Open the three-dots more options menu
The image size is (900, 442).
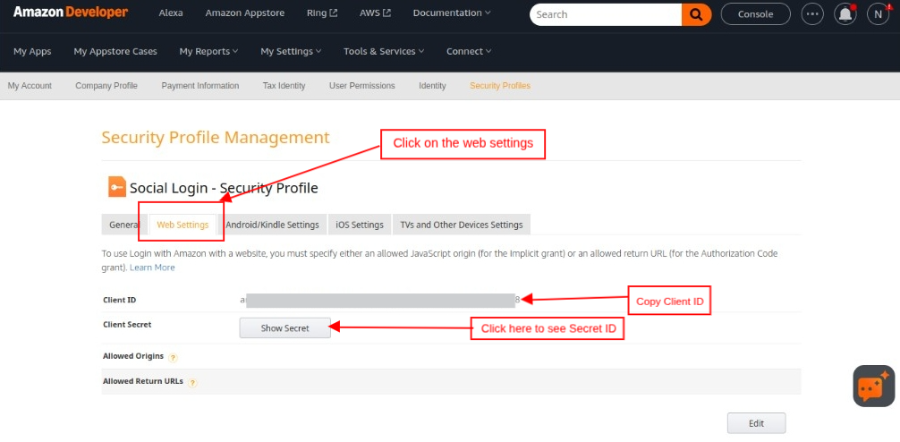[811, 14]
